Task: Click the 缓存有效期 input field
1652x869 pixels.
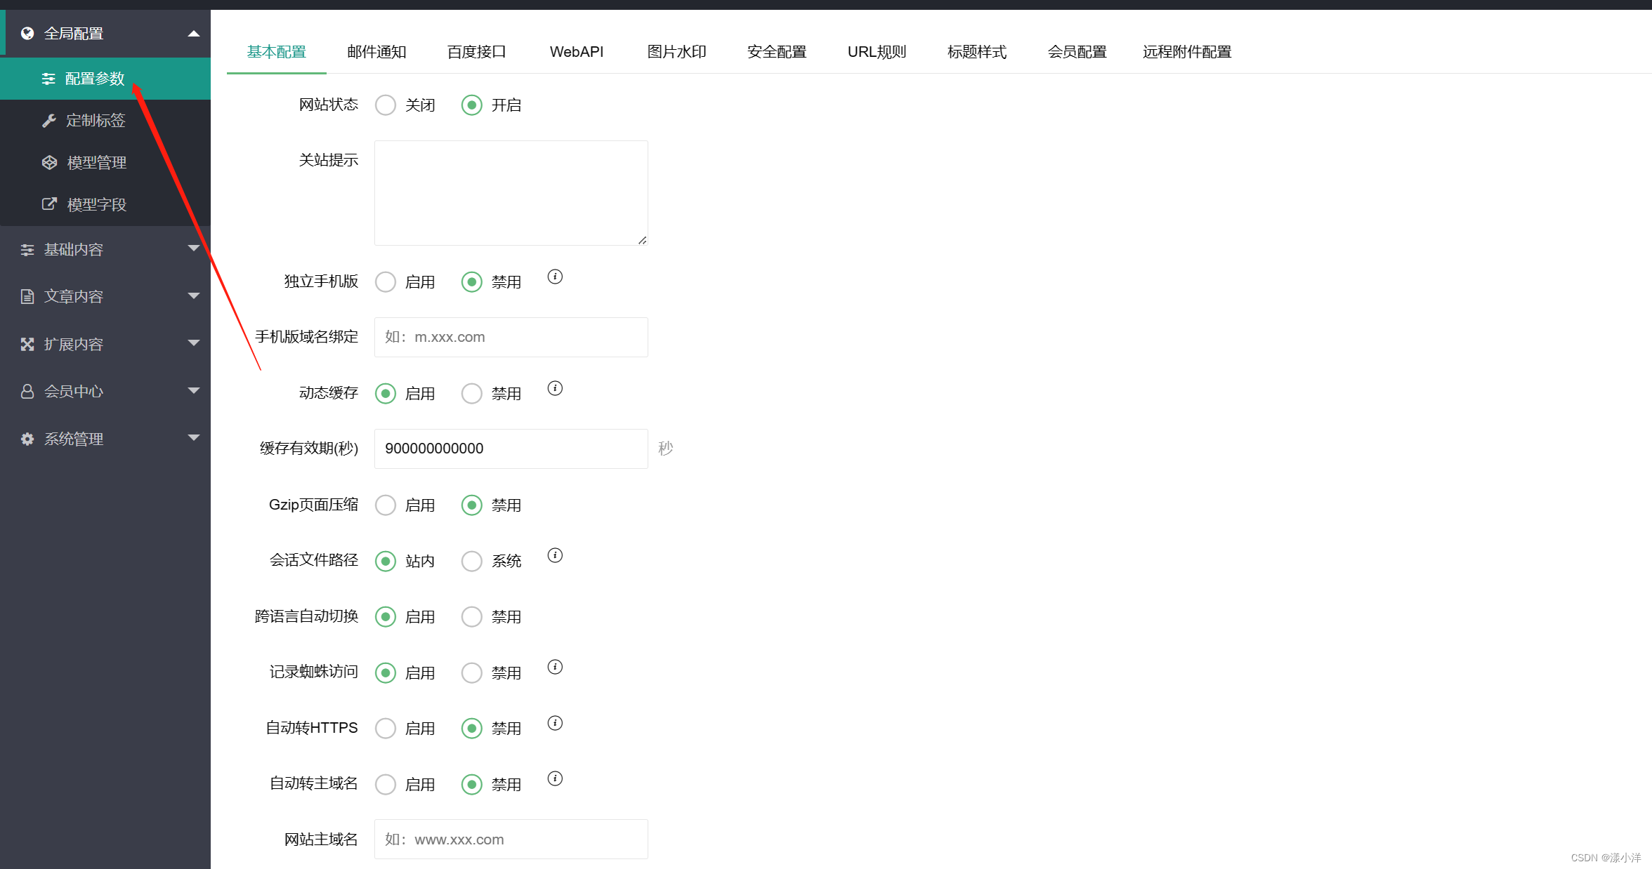Action: click(x=511, y=449)
